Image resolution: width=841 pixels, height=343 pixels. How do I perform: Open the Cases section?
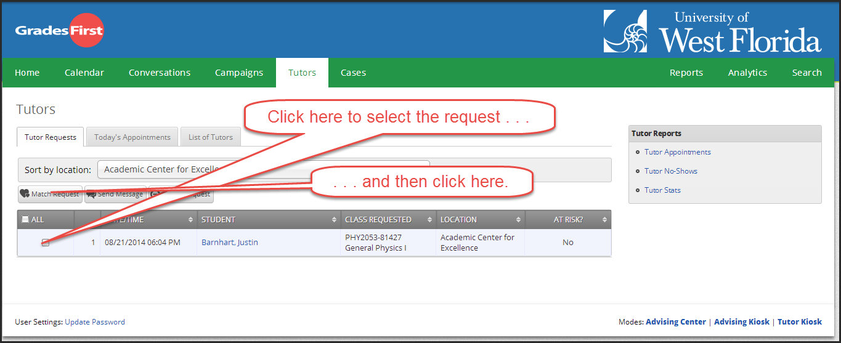[x=354, y=73]
